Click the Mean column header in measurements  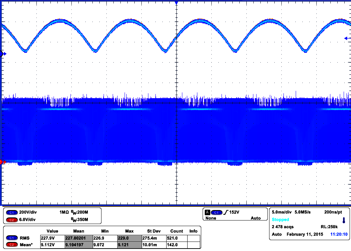coord(78,231)
